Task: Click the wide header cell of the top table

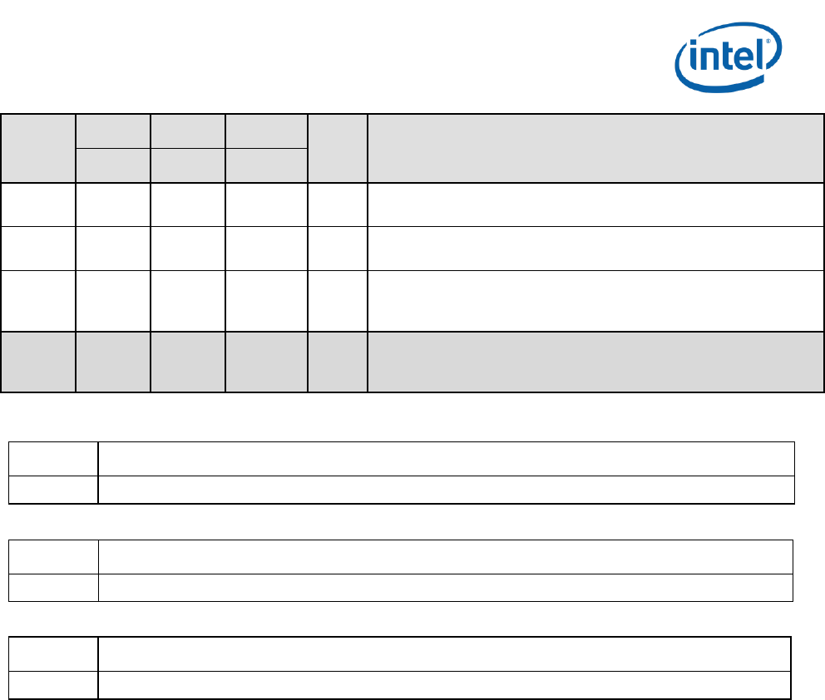Action: click(590, 148)
